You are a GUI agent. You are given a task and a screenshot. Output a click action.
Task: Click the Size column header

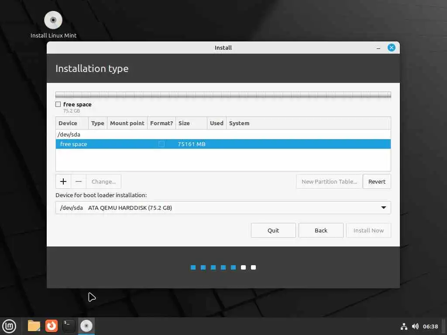pos(191,123)
